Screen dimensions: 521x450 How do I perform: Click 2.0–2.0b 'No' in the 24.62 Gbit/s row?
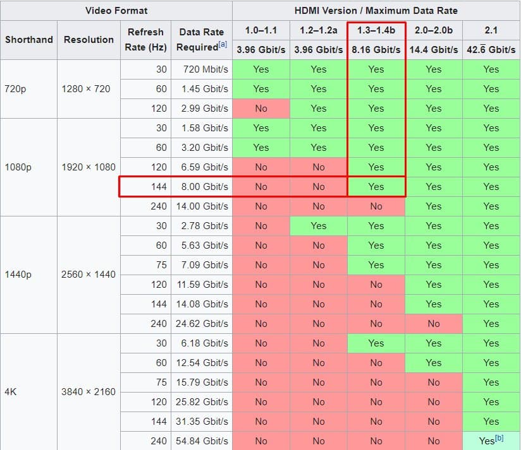(434, 324)
